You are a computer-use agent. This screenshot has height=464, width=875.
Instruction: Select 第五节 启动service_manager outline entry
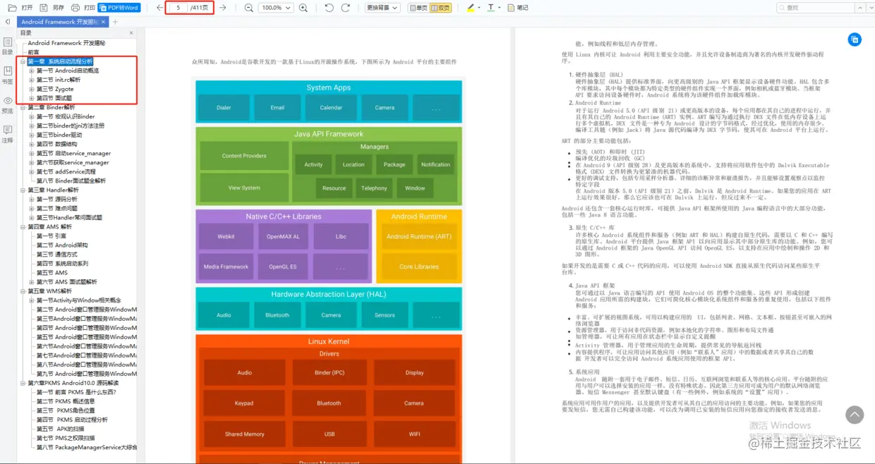tap(73, 153)
